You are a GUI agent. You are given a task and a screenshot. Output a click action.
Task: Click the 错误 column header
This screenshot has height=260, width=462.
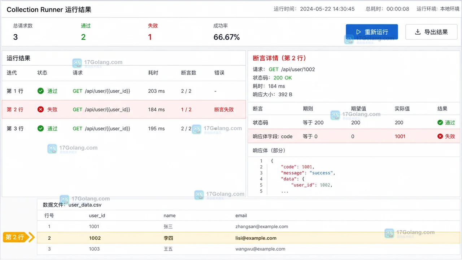219,73
